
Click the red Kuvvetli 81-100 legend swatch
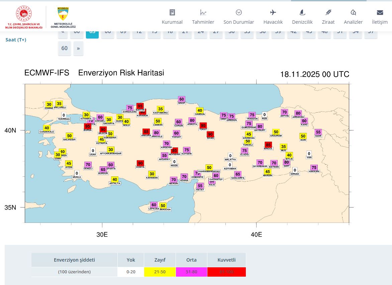tap(226, 272)
